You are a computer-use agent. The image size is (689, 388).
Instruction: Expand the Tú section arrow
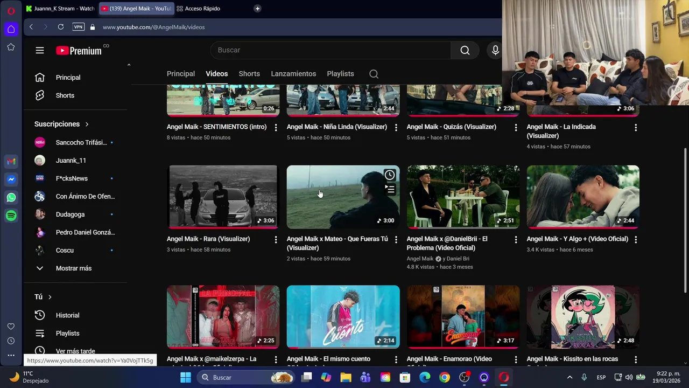click(x=50, y=297)
